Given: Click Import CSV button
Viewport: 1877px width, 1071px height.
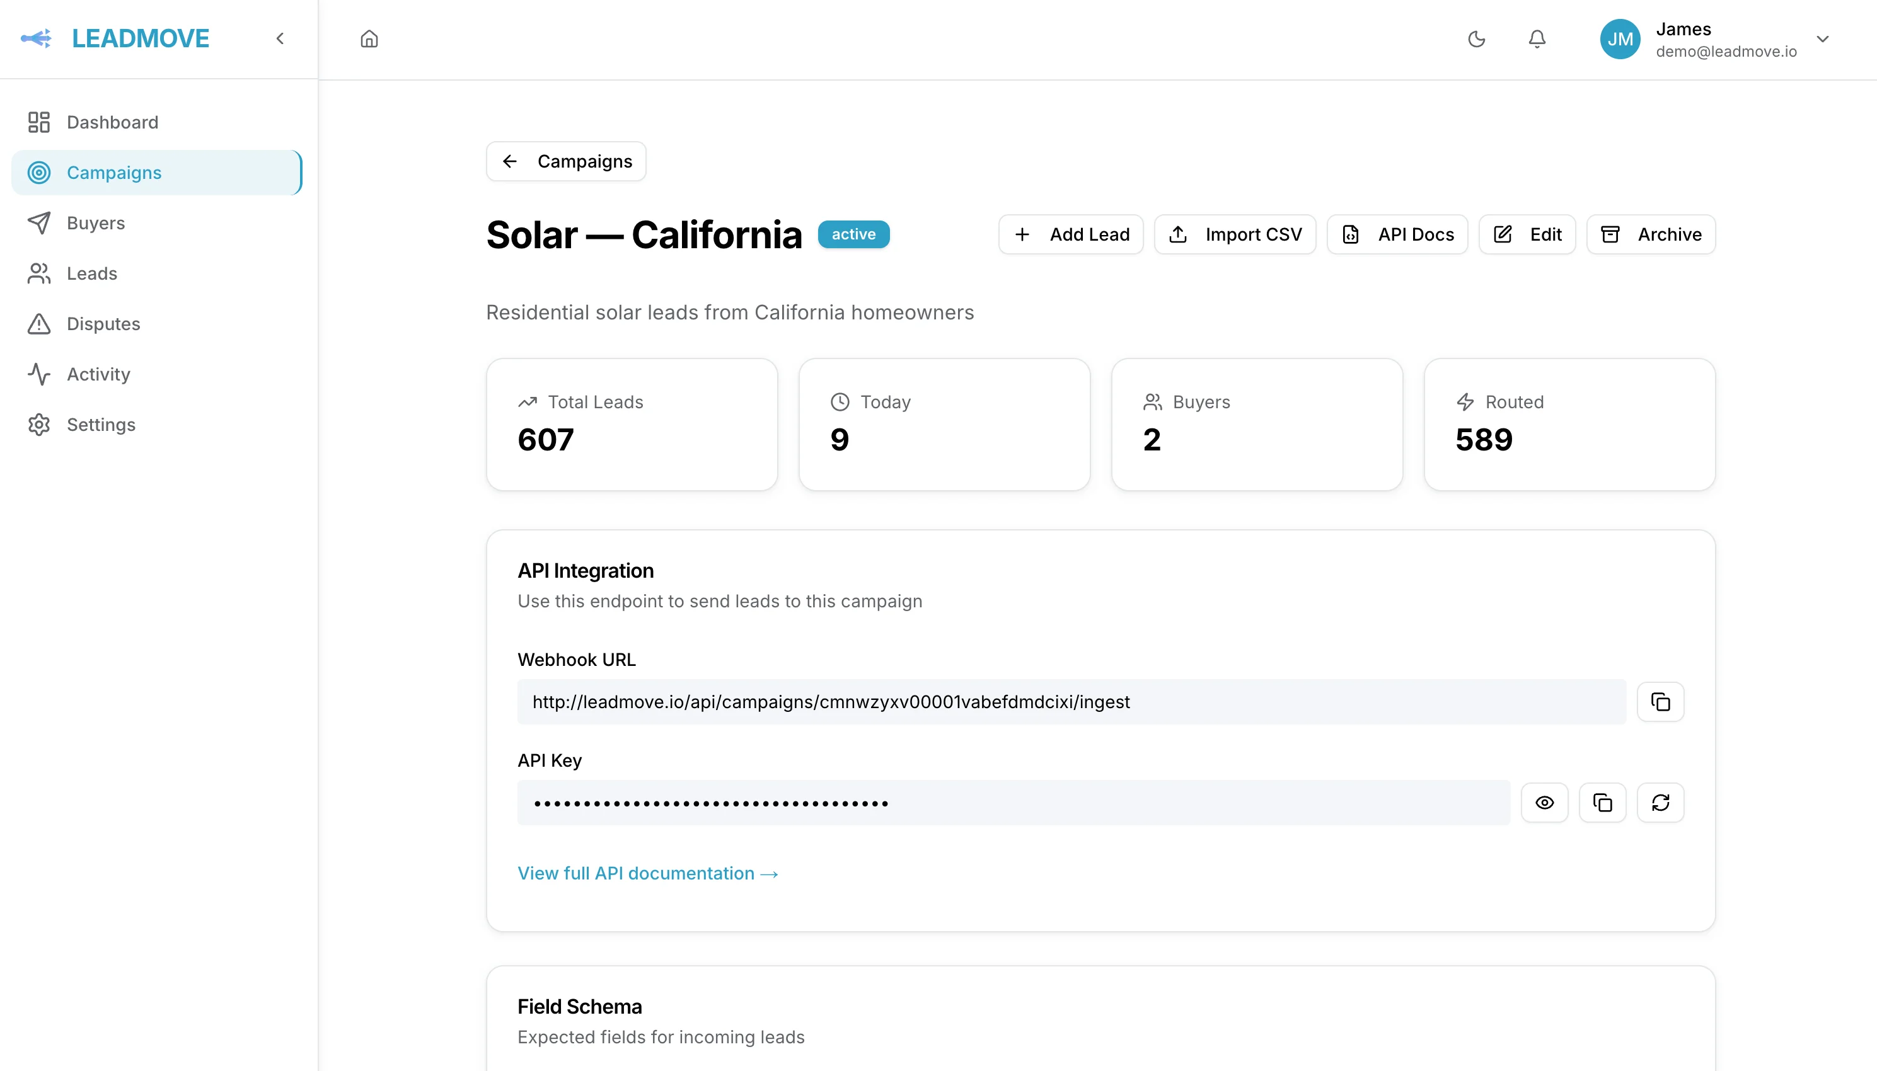Looking at the screenshot, I should tap(1235, 234).
